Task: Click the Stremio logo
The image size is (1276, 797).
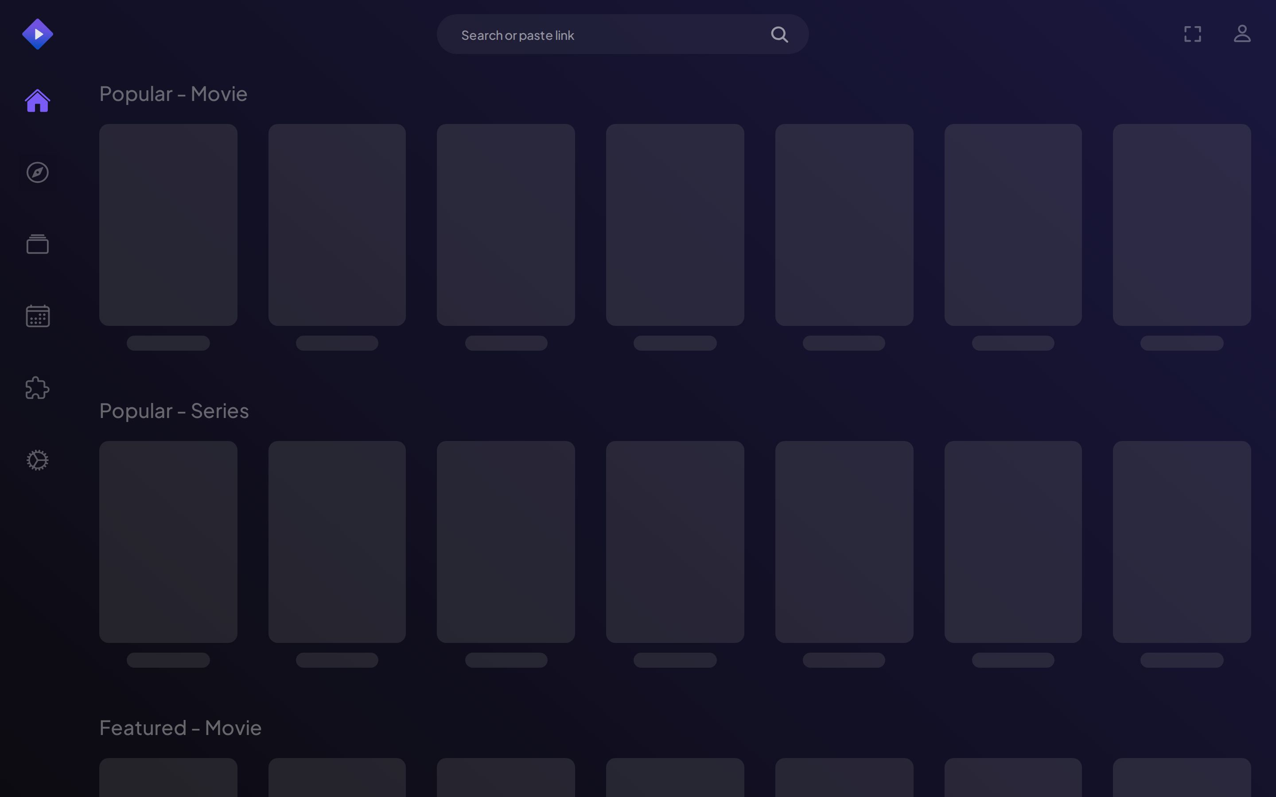Action: 37,34
